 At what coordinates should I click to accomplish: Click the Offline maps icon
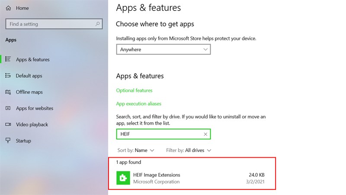tap(8, 92)
